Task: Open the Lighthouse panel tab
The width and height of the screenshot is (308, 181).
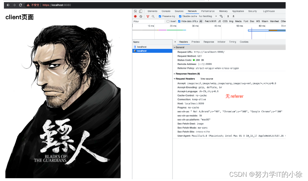Action: [269, 11]
